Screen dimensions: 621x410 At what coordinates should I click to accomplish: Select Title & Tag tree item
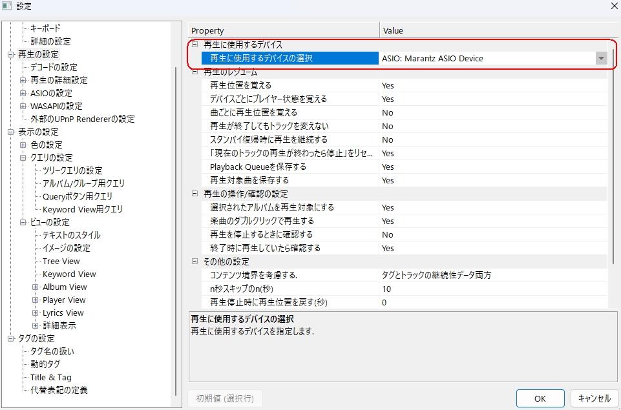(51, 378)
